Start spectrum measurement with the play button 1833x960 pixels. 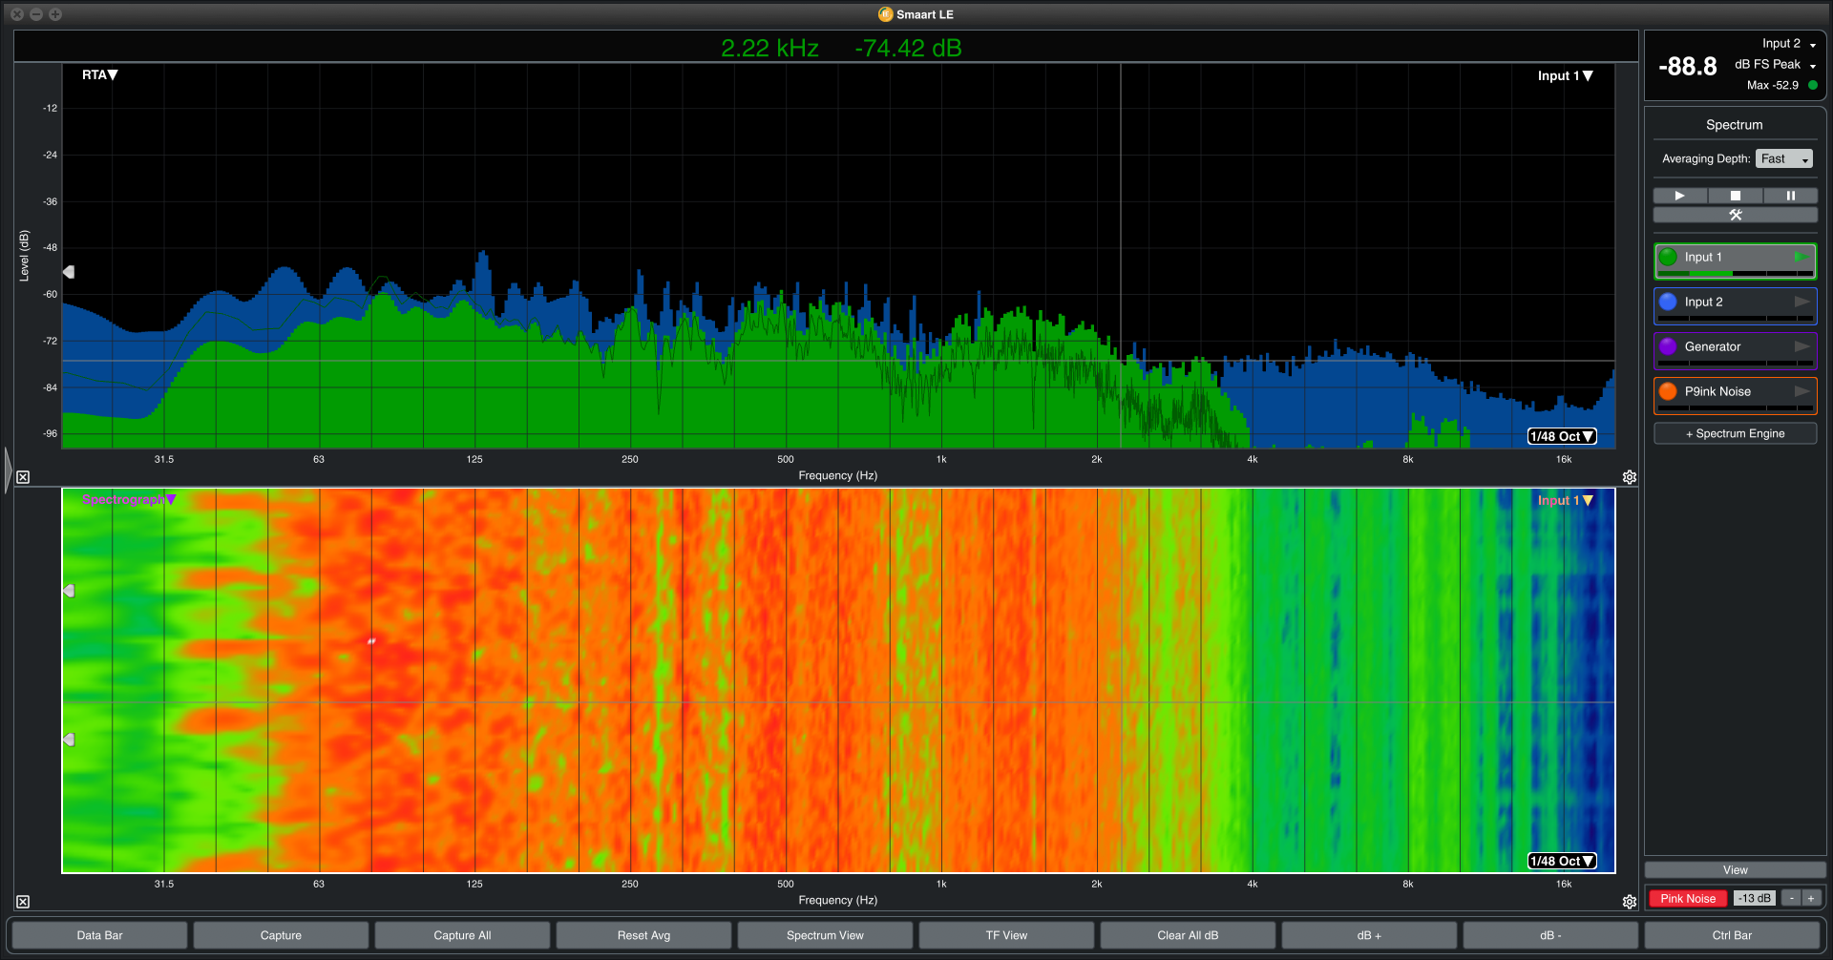[x=1679, y=196]
